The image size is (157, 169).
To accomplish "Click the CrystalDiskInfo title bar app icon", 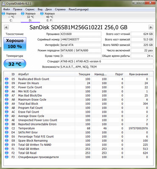I will coord(4,3).
